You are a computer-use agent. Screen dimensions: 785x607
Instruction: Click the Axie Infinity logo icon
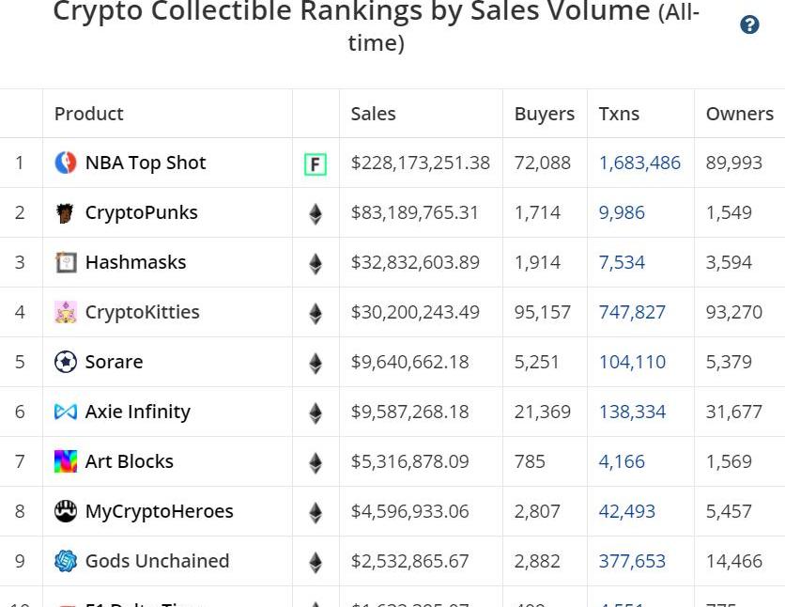pos(65,412)
